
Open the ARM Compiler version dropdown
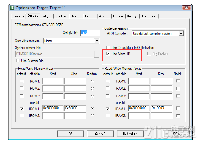tap(181, 34)
